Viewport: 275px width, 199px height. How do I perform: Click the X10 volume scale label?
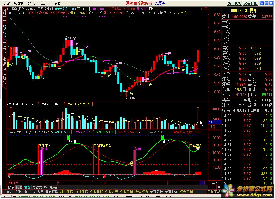211,127
